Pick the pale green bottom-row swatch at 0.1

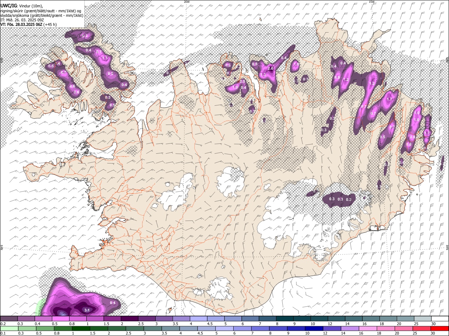pyautogui.click(x=9, y=328)
